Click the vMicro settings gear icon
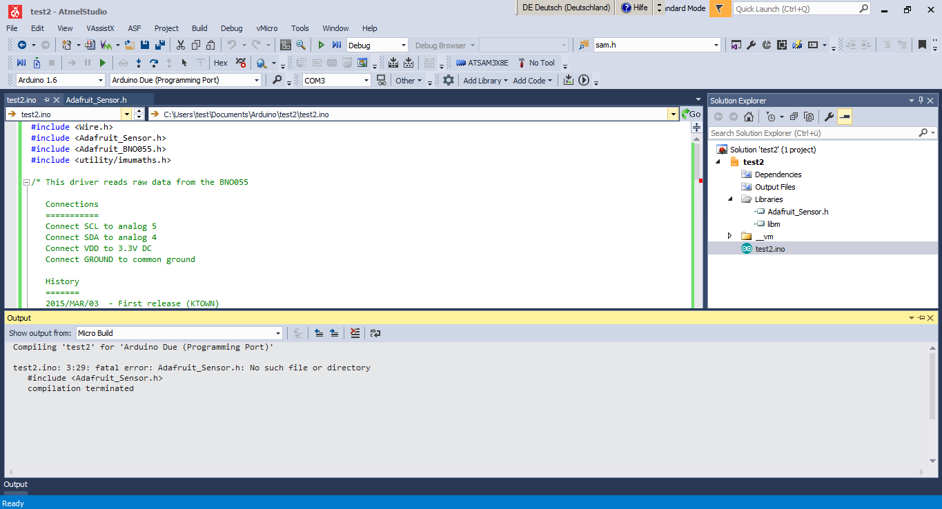This screenshot has width=942, height=509. click(449, 80)
